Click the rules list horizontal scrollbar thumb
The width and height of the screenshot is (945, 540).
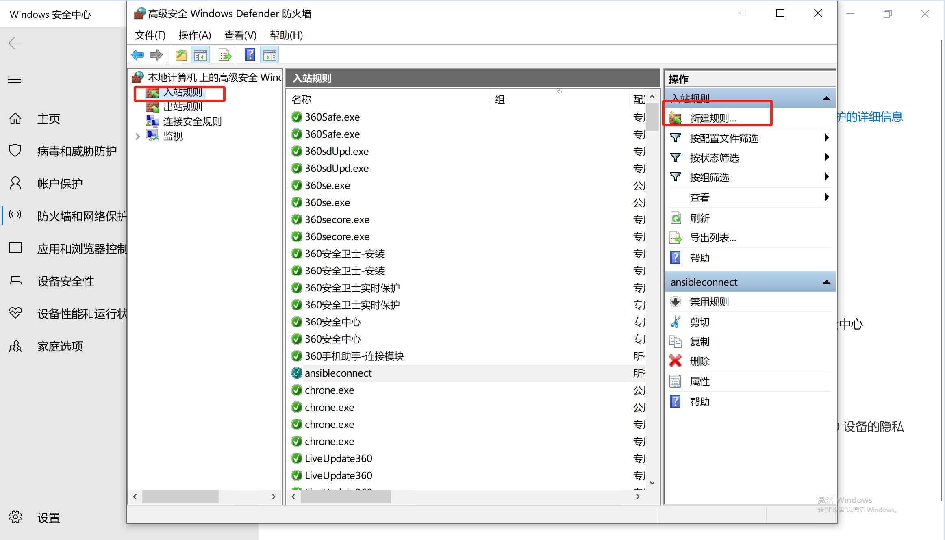[345, 497]
